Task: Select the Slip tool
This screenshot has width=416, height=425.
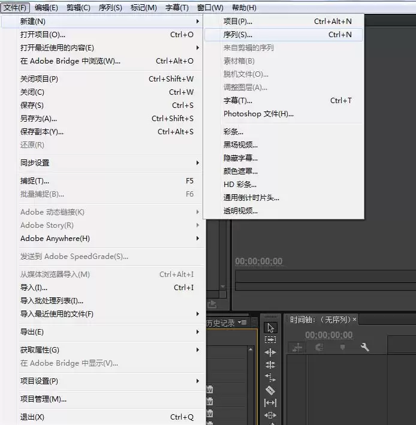Action: pyautogui.click(x=270, y=403)
